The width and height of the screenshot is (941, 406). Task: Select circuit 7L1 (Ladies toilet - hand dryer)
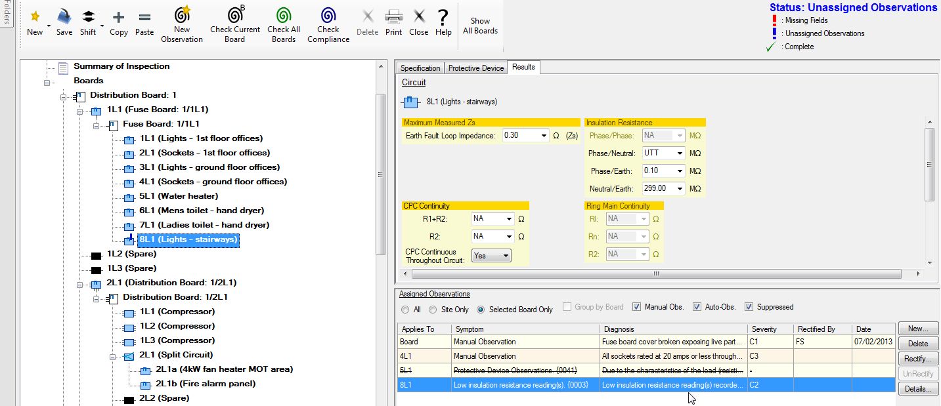coord(204,225)
